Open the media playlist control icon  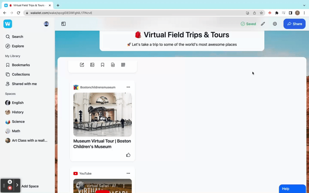click(x=283, y=13)
